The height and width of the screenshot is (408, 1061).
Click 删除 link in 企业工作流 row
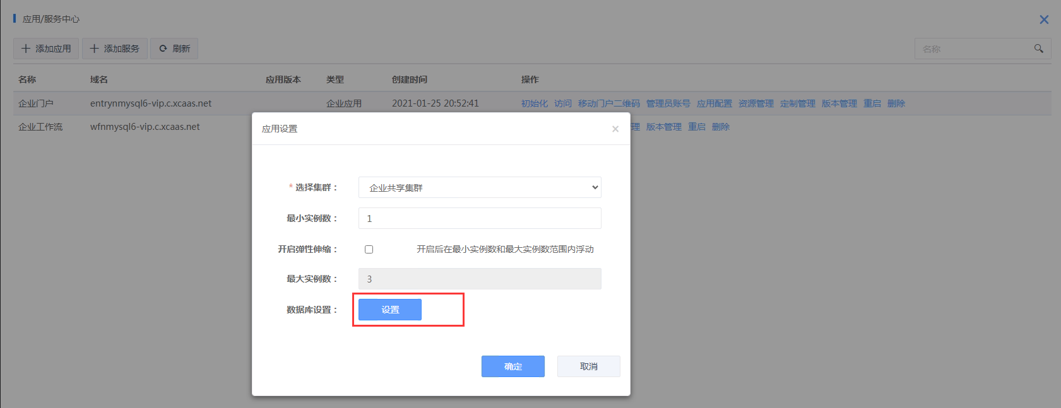[x=720, y=127]
